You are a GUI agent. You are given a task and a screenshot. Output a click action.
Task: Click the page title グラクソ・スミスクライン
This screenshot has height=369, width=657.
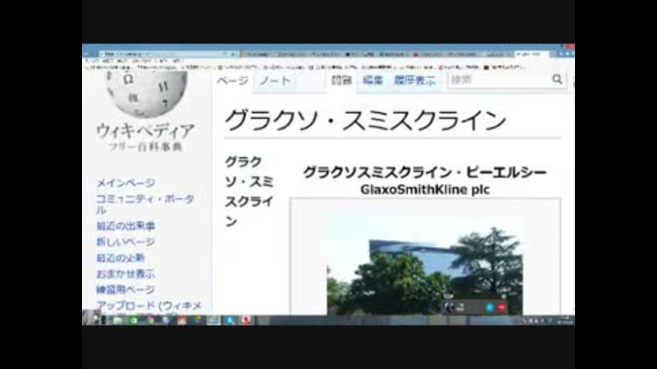[x=365, y=120]
